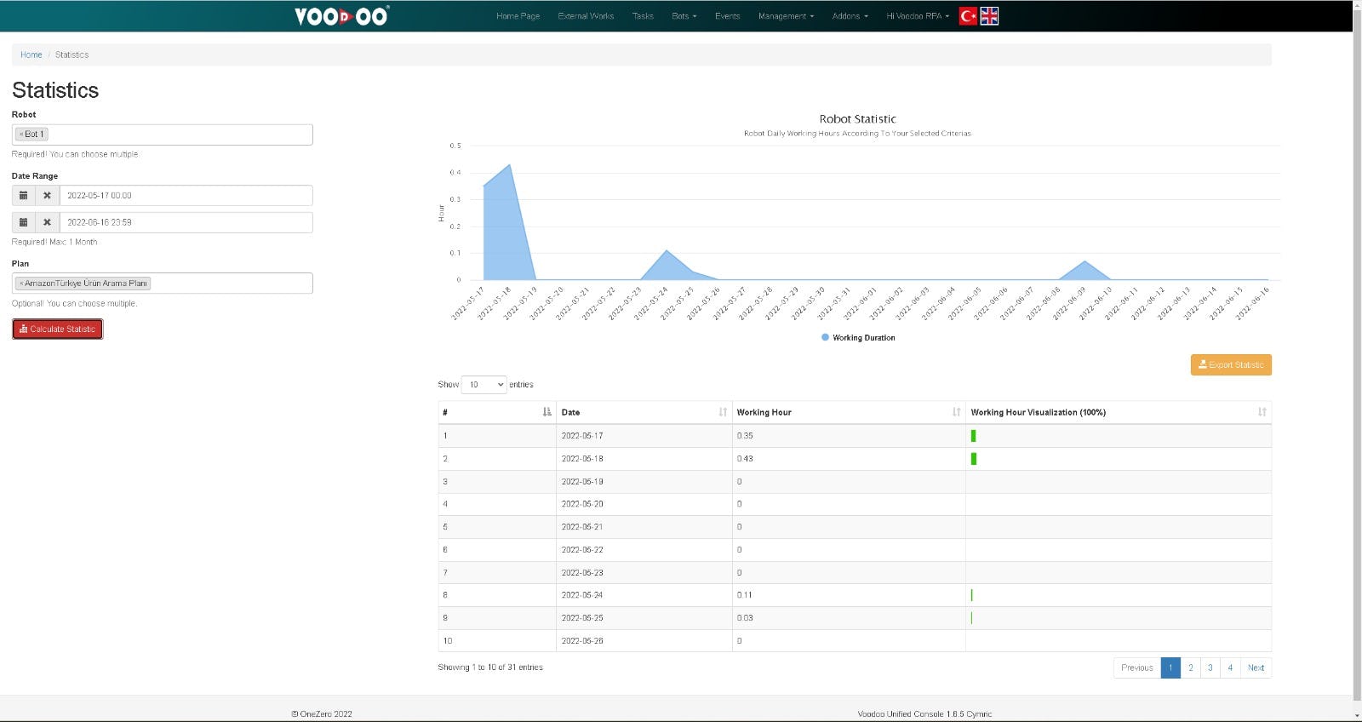Select page 1 in pagination

(1170, 668)
